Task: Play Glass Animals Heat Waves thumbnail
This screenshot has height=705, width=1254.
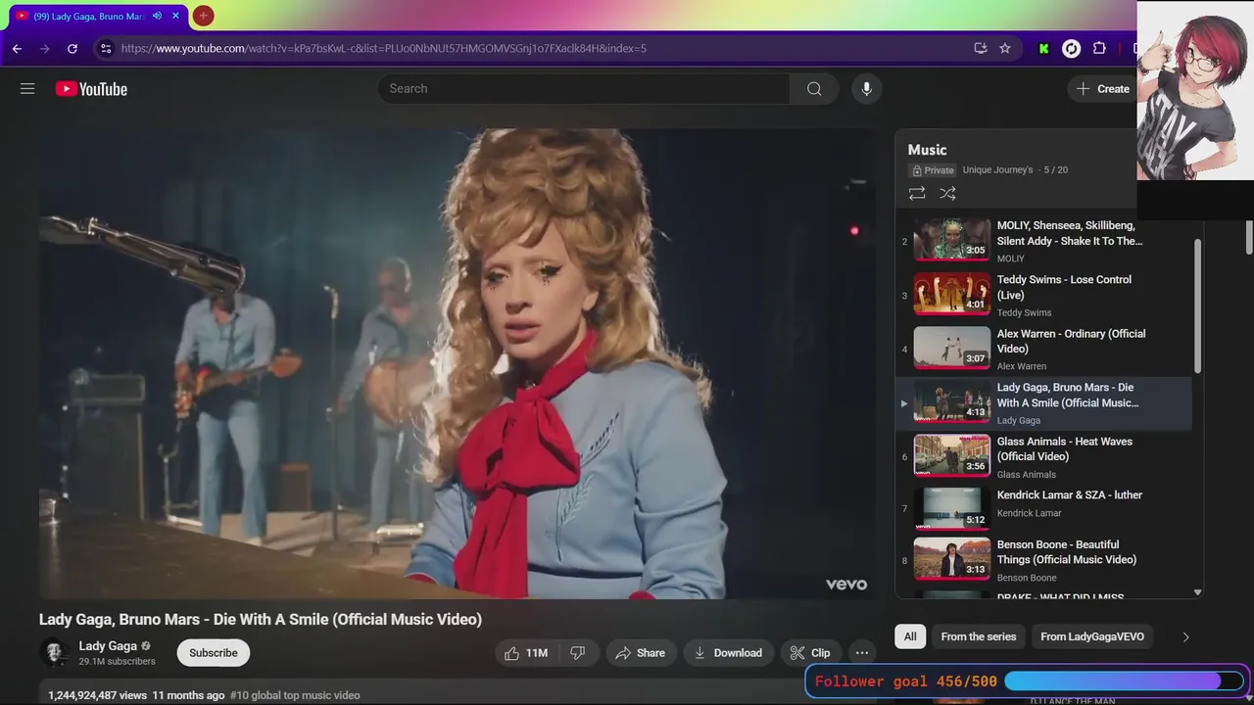Action: point(951,455)
